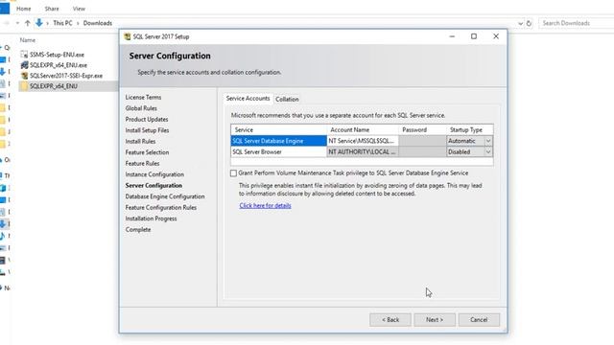
Task: Click This PC in the address breadcrumb
Action: tap(62, 23)
